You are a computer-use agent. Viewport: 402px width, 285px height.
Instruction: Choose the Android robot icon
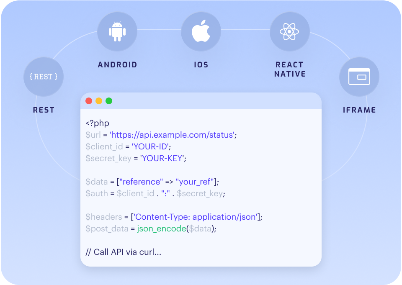[x=117, y=31]
